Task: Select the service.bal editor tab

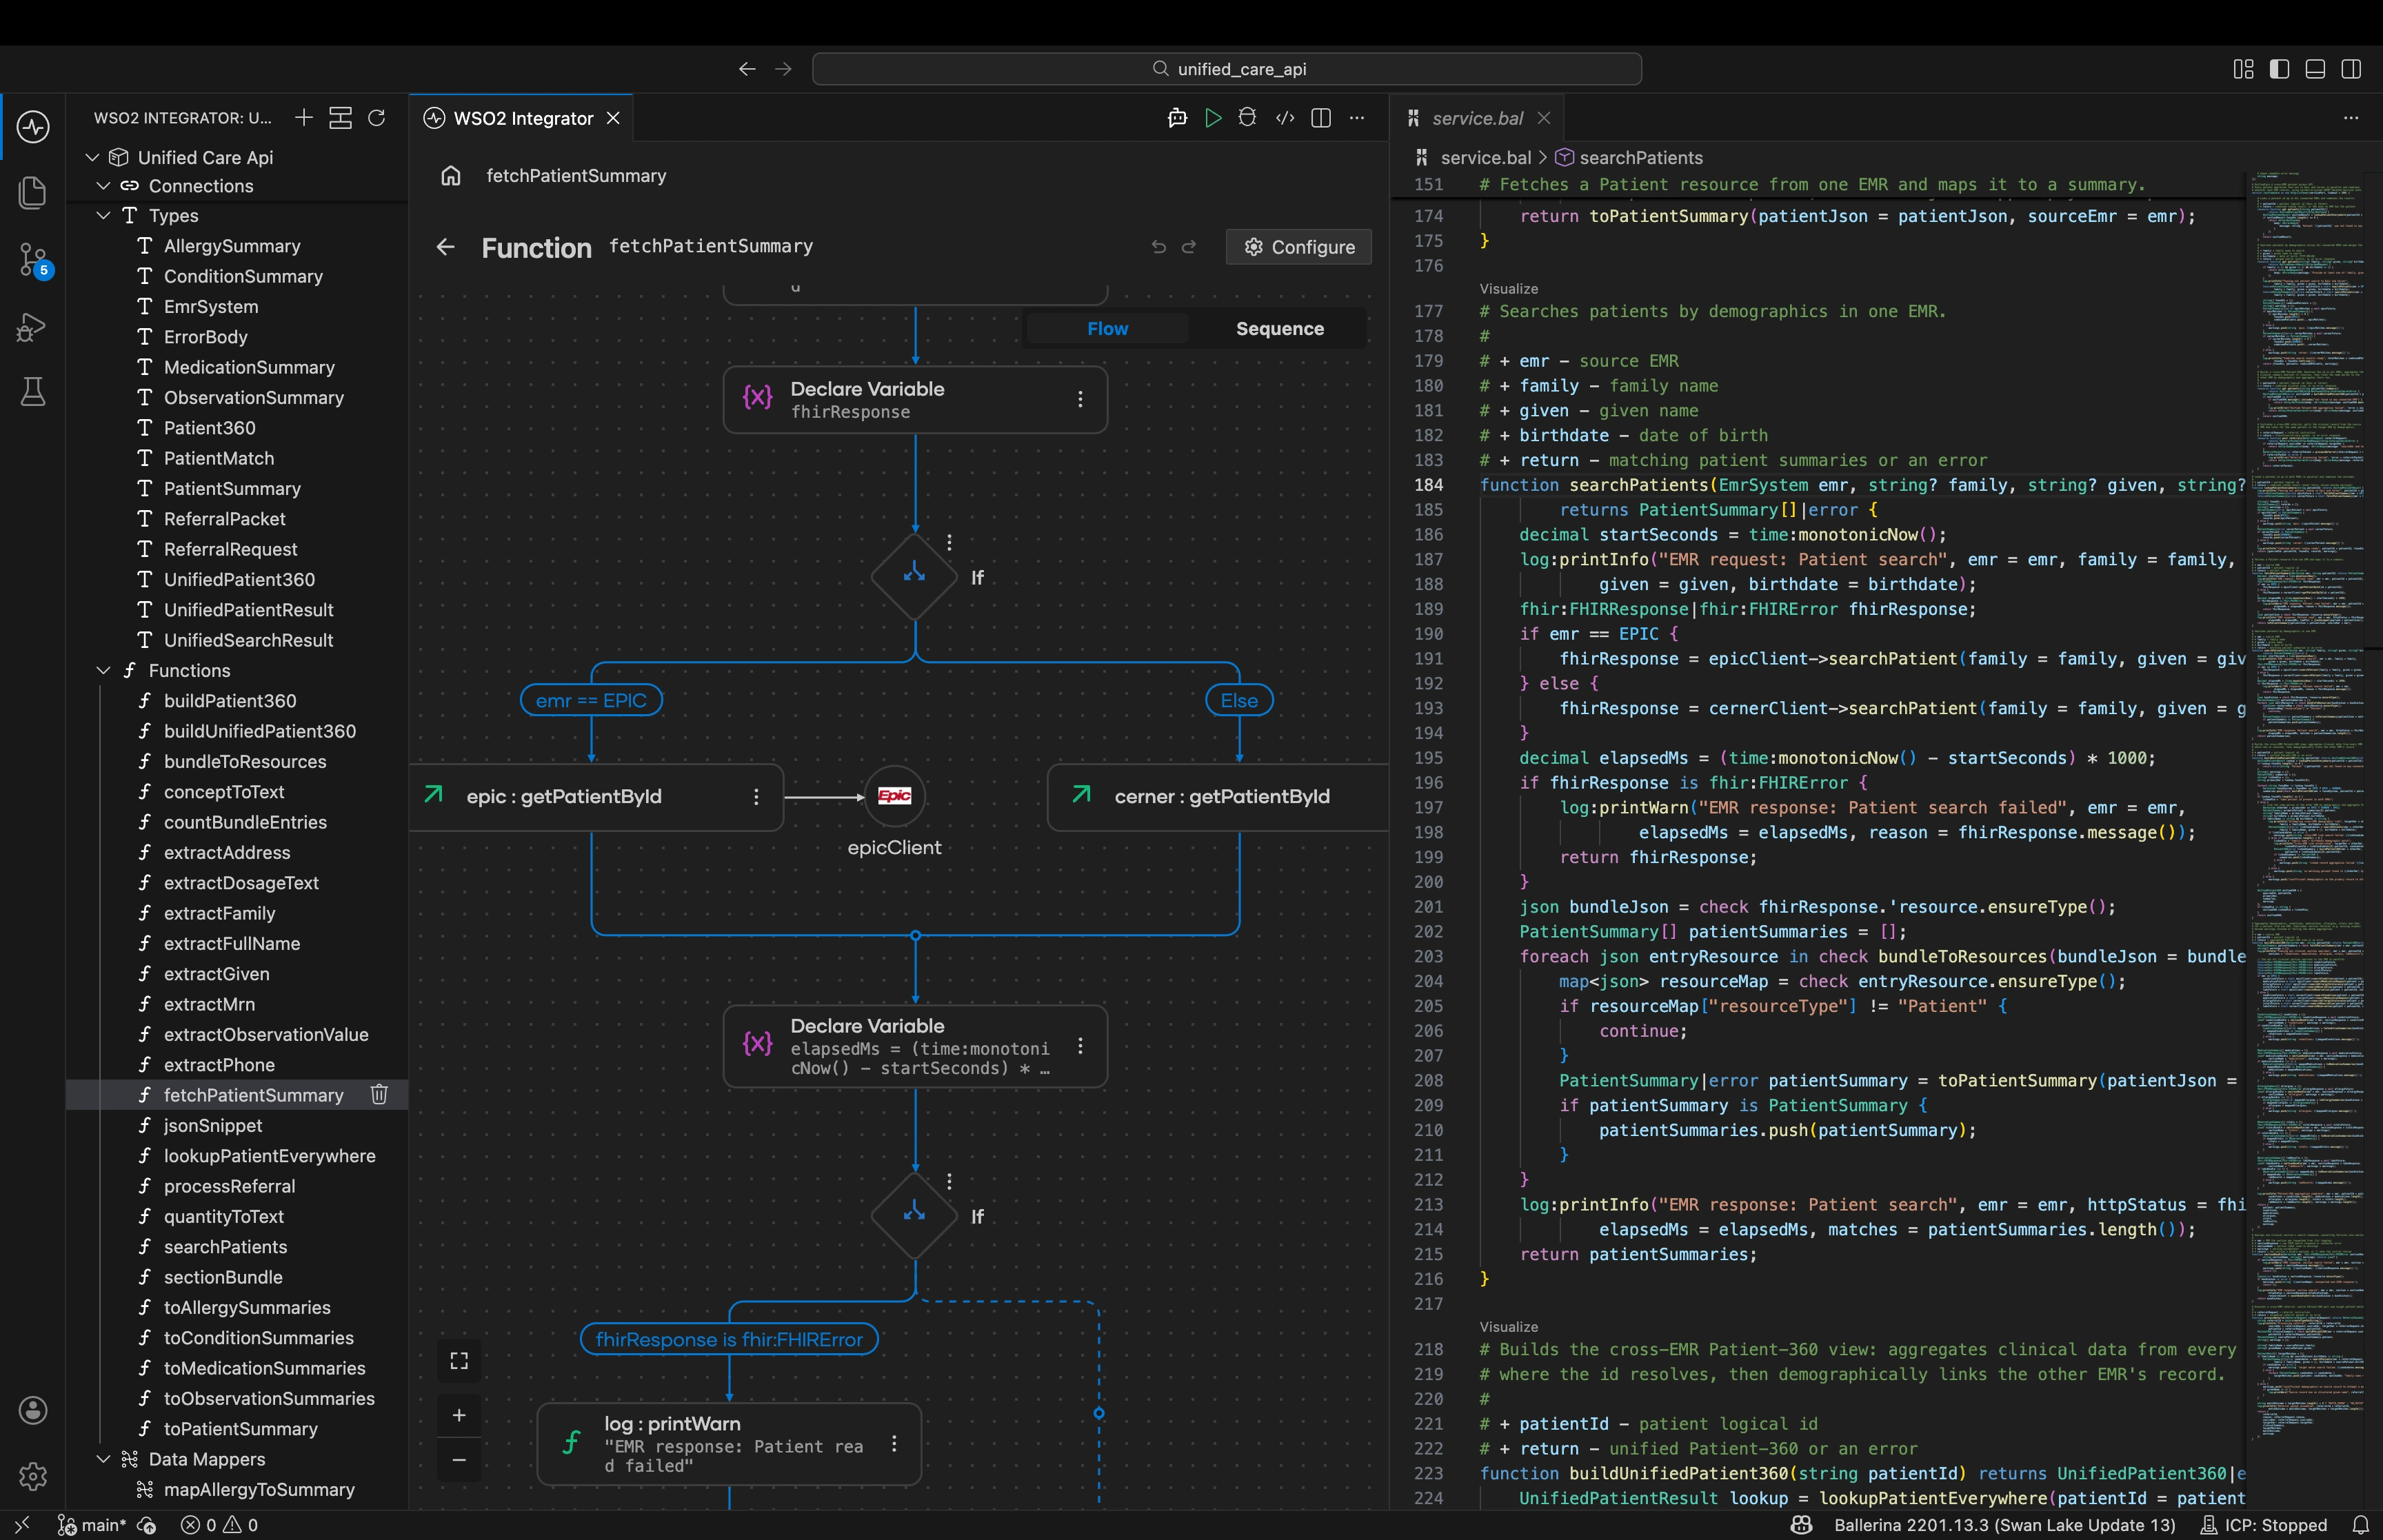Action: coord(1477,118)
